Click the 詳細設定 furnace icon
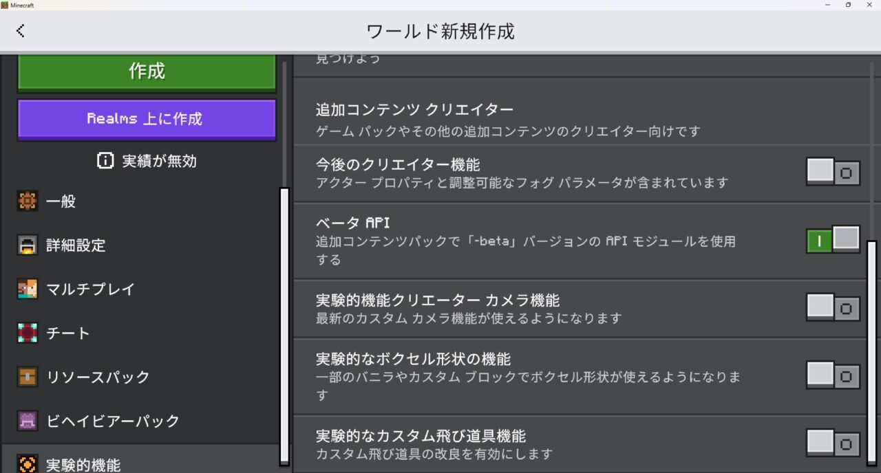 click(28, 245)
